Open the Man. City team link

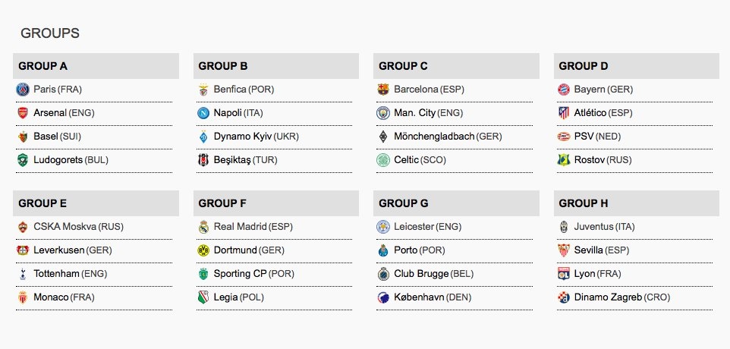click(415, 113)
